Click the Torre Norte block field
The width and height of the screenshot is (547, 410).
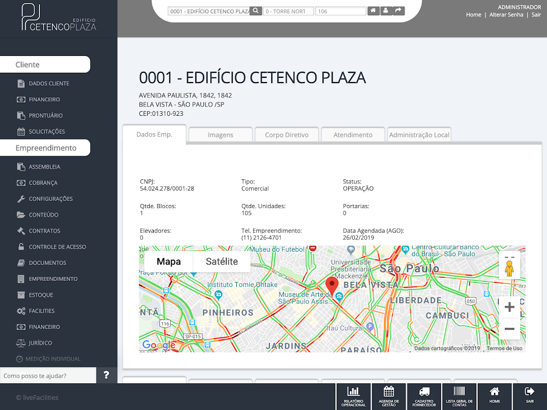[288, 11]
